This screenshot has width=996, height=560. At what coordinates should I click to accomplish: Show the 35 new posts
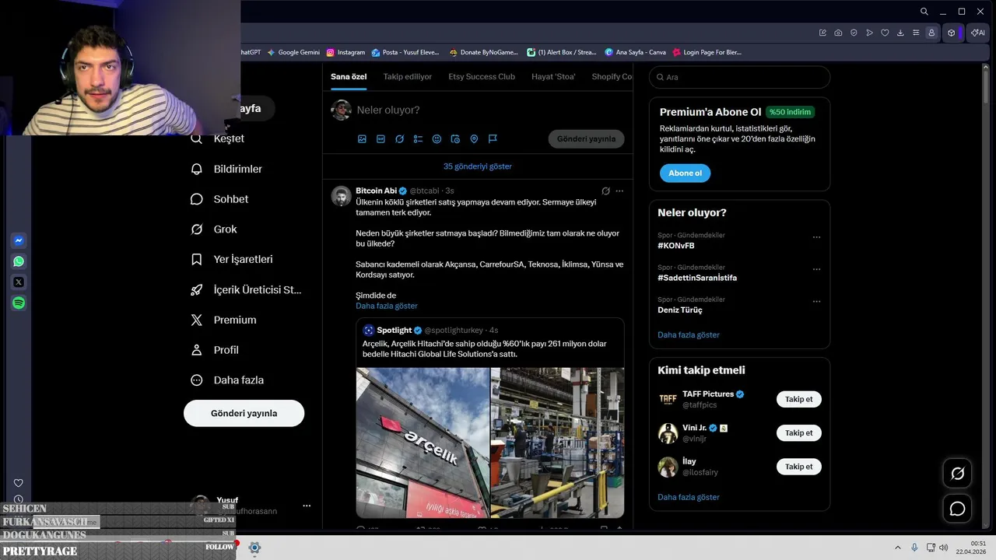[478, 166]
